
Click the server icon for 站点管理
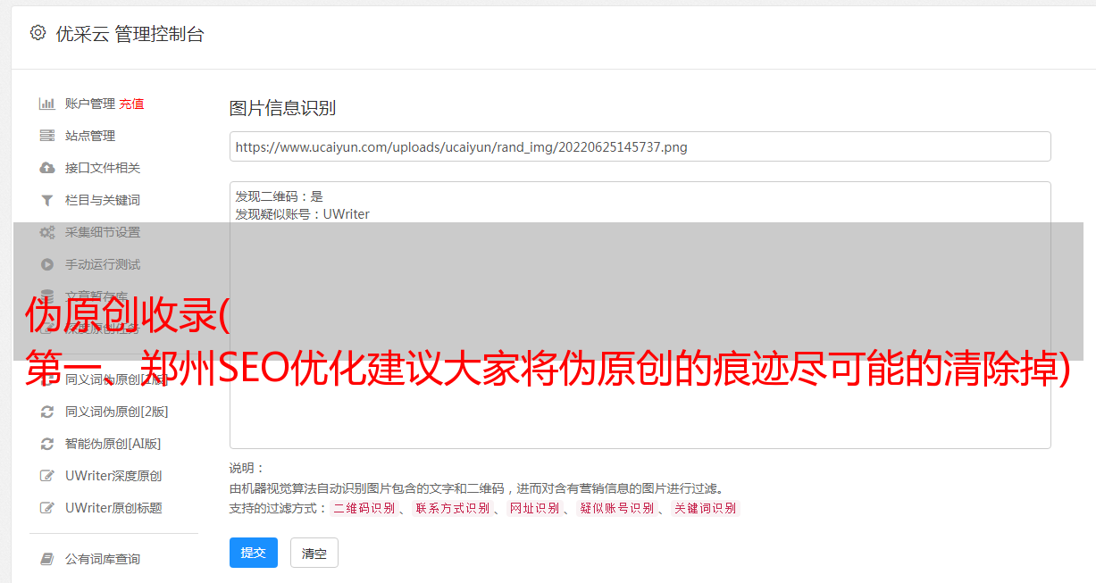point(47,136)
